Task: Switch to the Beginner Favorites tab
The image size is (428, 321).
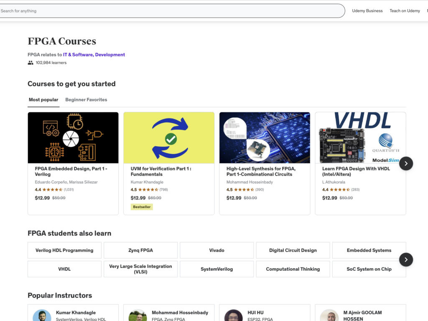Action: point(86,100)
